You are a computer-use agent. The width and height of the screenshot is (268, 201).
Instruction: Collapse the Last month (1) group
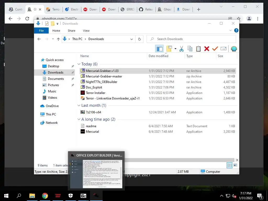[79, 105]
